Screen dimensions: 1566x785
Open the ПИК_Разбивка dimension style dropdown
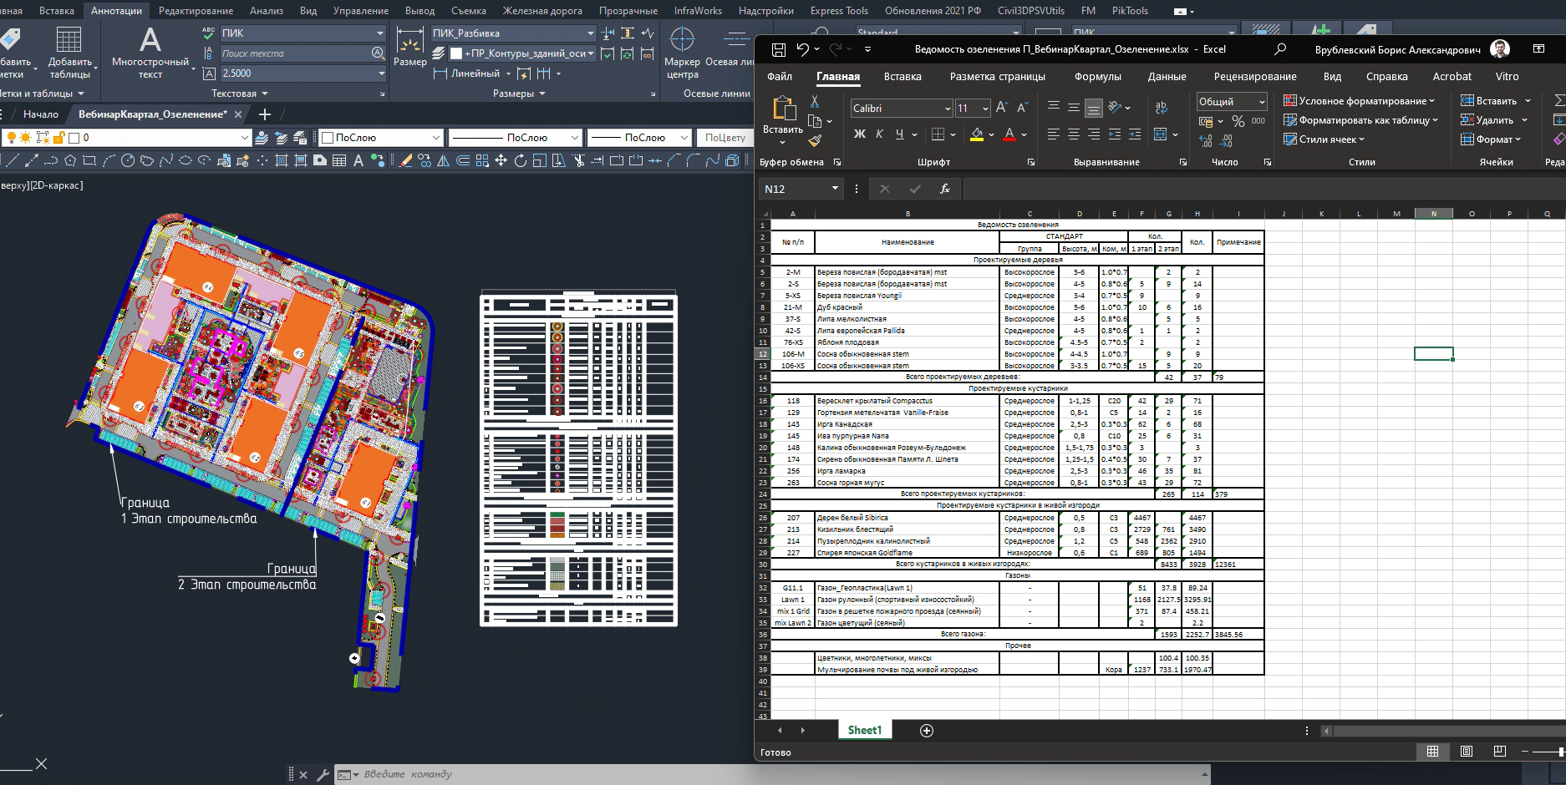click(590, 33)
